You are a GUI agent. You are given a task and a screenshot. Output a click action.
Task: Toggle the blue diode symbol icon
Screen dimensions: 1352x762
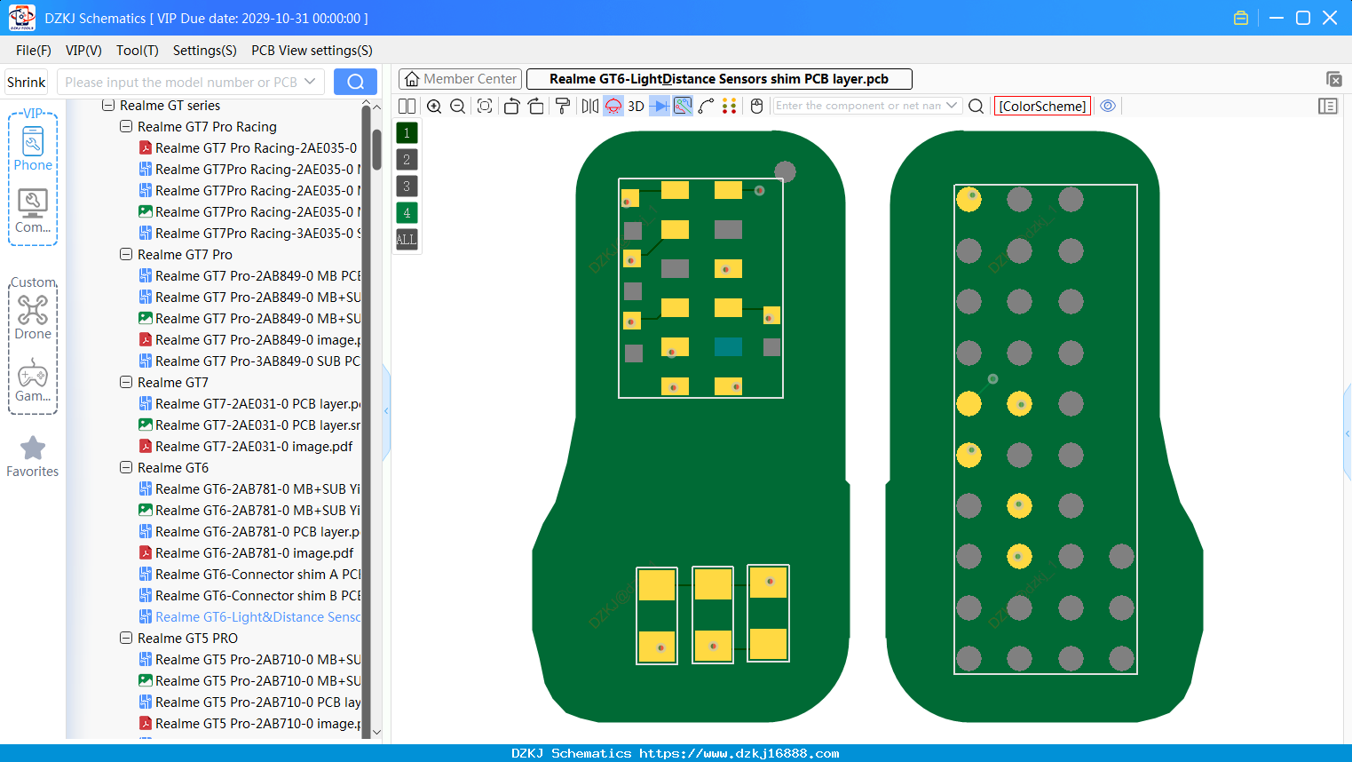[x=660, y=107]
